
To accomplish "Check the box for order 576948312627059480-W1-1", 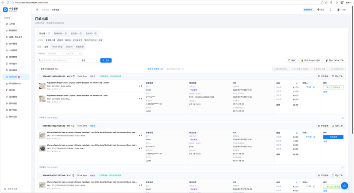I will (x=40, y=126).
